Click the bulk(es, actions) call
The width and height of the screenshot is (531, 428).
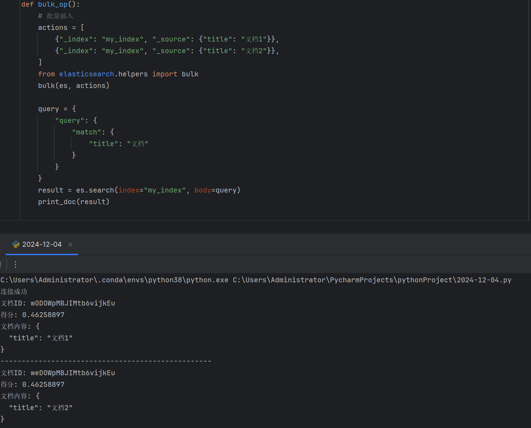point(74,85)
